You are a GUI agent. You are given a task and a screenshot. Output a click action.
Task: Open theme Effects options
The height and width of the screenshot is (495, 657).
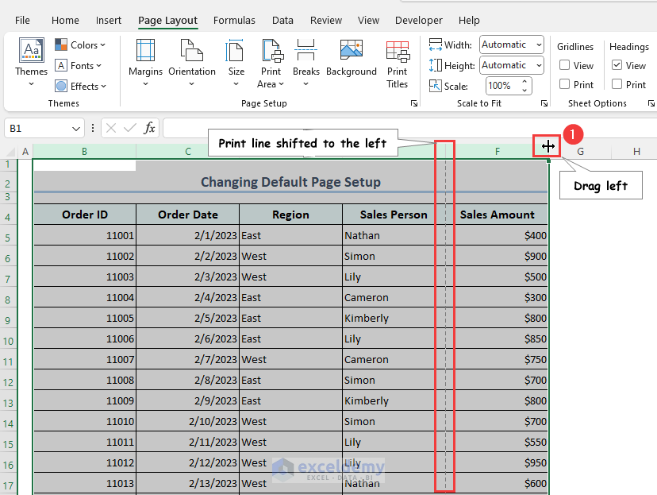(x=80, y=87)
